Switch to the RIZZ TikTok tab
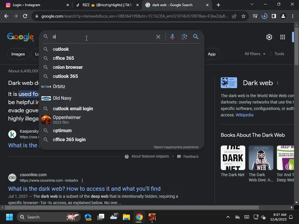299x224 pixels. 107,5
